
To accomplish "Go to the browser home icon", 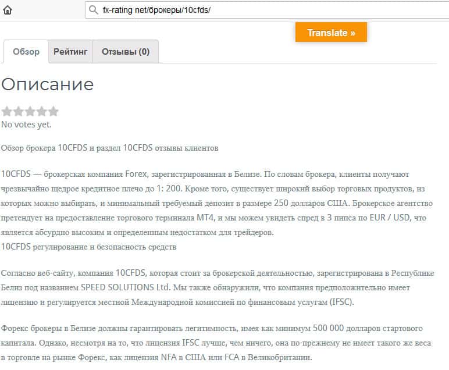I will pos(8,10).
